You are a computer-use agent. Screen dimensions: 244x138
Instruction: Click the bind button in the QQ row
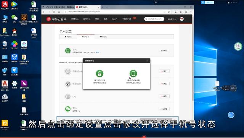[164, 96]
